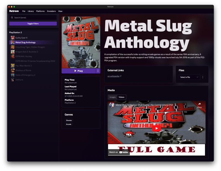
Task: Click the video title Metal Slug Anthology
Action: pos(144,105)
